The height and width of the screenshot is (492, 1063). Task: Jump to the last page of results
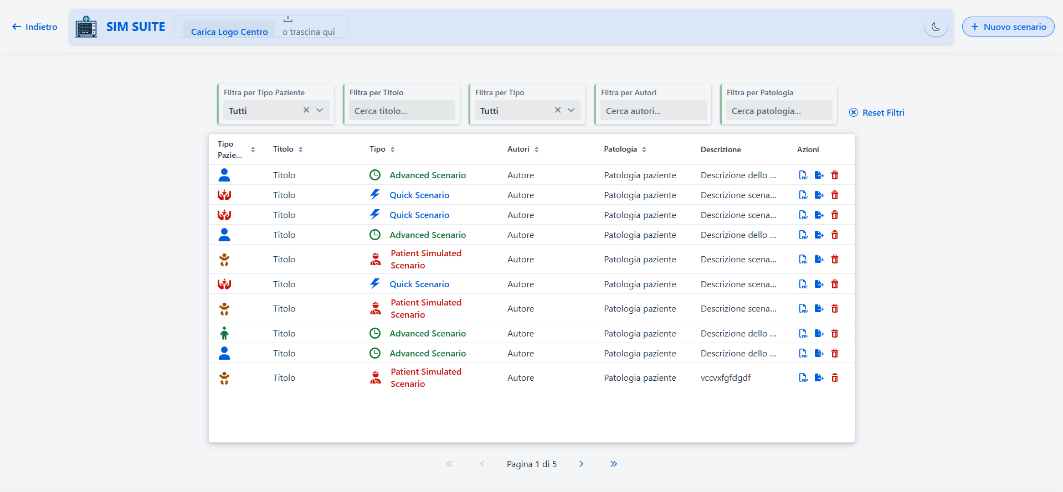(614, 464)
